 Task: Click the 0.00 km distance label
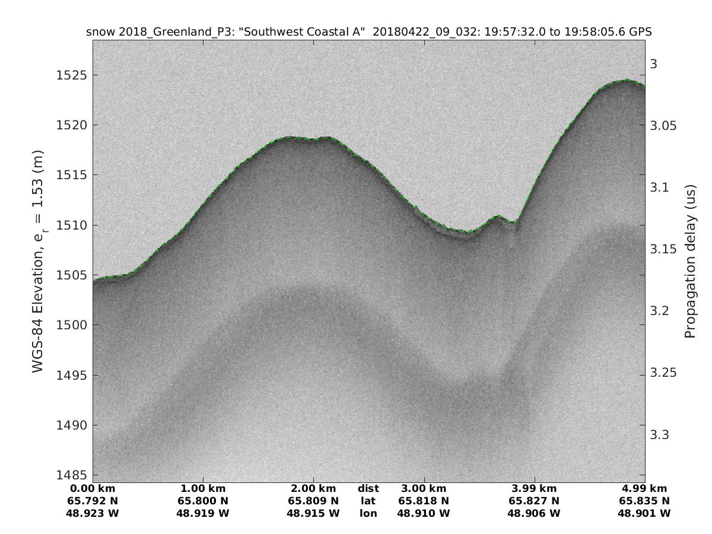pos(93,488)
